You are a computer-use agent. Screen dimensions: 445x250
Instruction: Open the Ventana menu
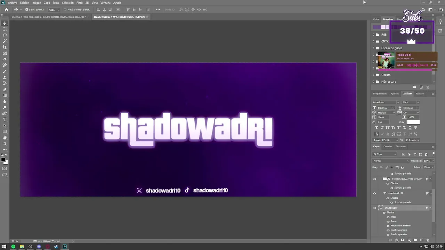105,3
